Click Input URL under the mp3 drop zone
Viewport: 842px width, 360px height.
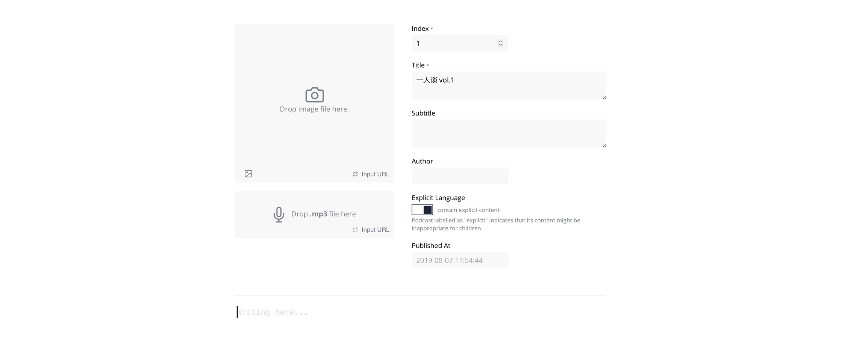(375, 230)
